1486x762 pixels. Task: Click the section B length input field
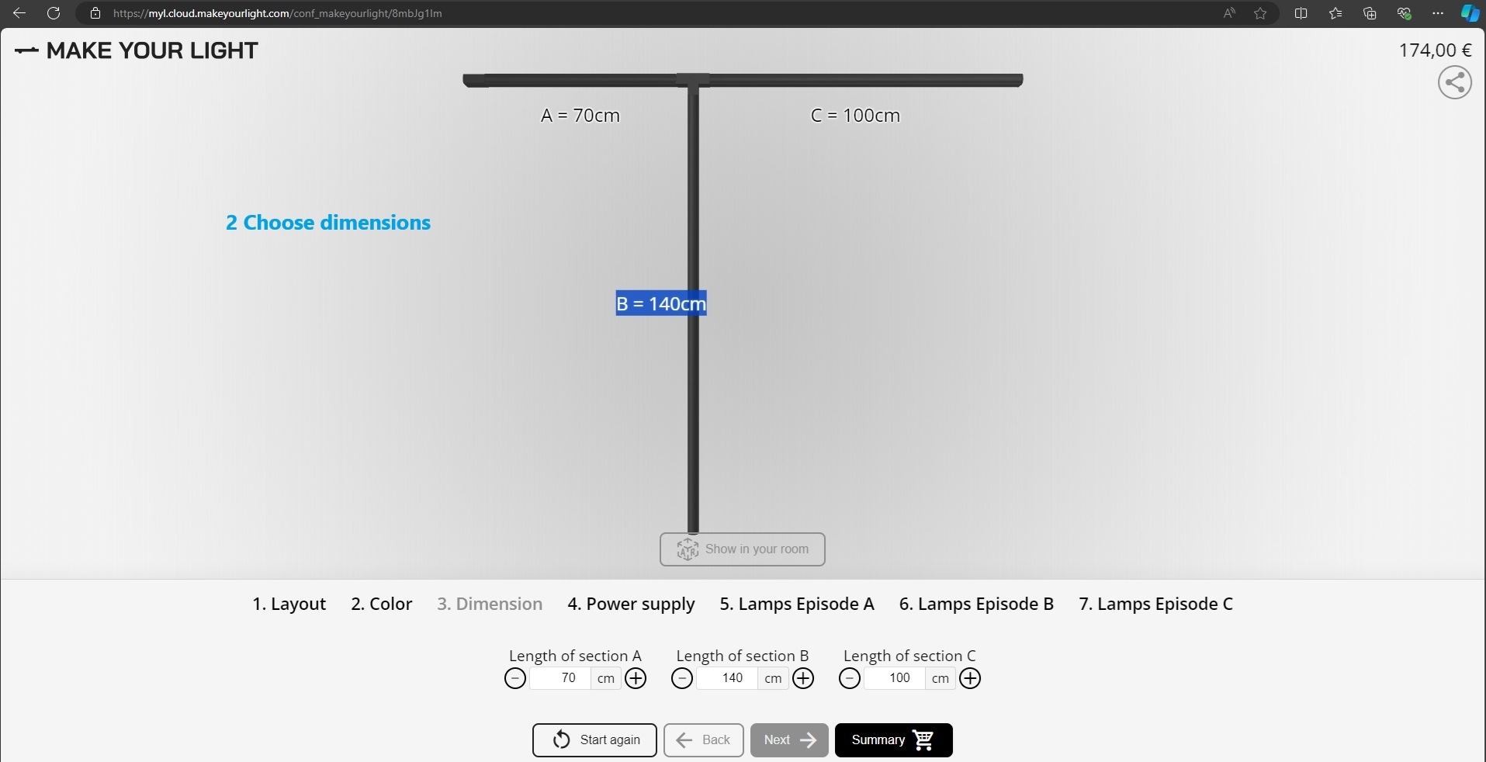[x=727, y=678]
